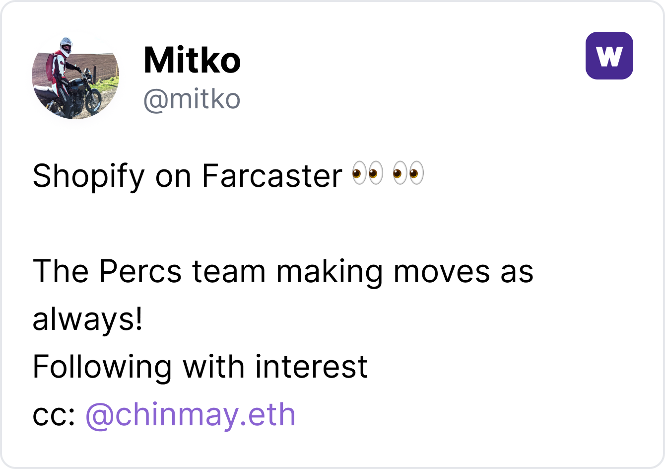The width and height of the screenshot is (665, 469).
Task: Click the word Farcaster in the post
Action: click(272, 176)
